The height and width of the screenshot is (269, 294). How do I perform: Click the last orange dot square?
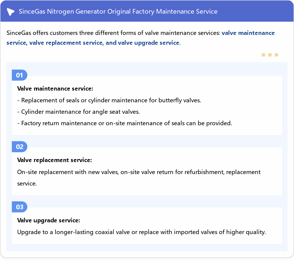[x=276, y=55]
